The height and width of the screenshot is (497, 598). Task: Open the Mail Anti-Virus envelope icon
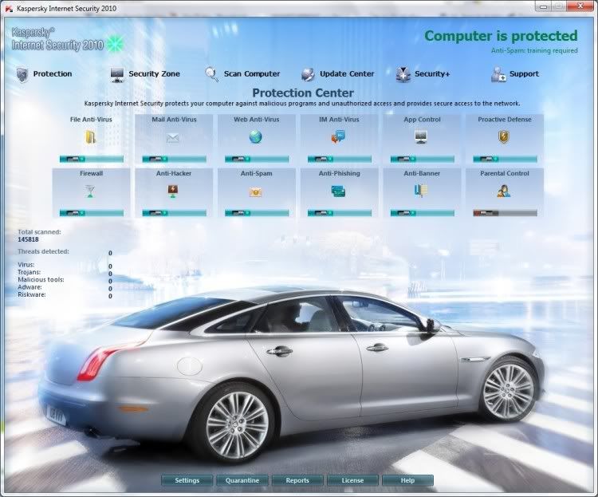coord(173,138)
